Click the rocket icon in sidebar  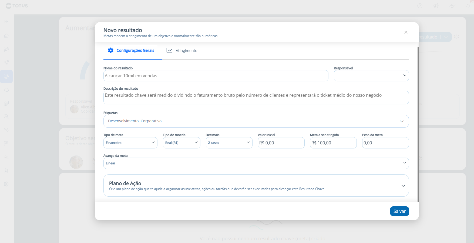pyautogui.click(x=6, y=63)
